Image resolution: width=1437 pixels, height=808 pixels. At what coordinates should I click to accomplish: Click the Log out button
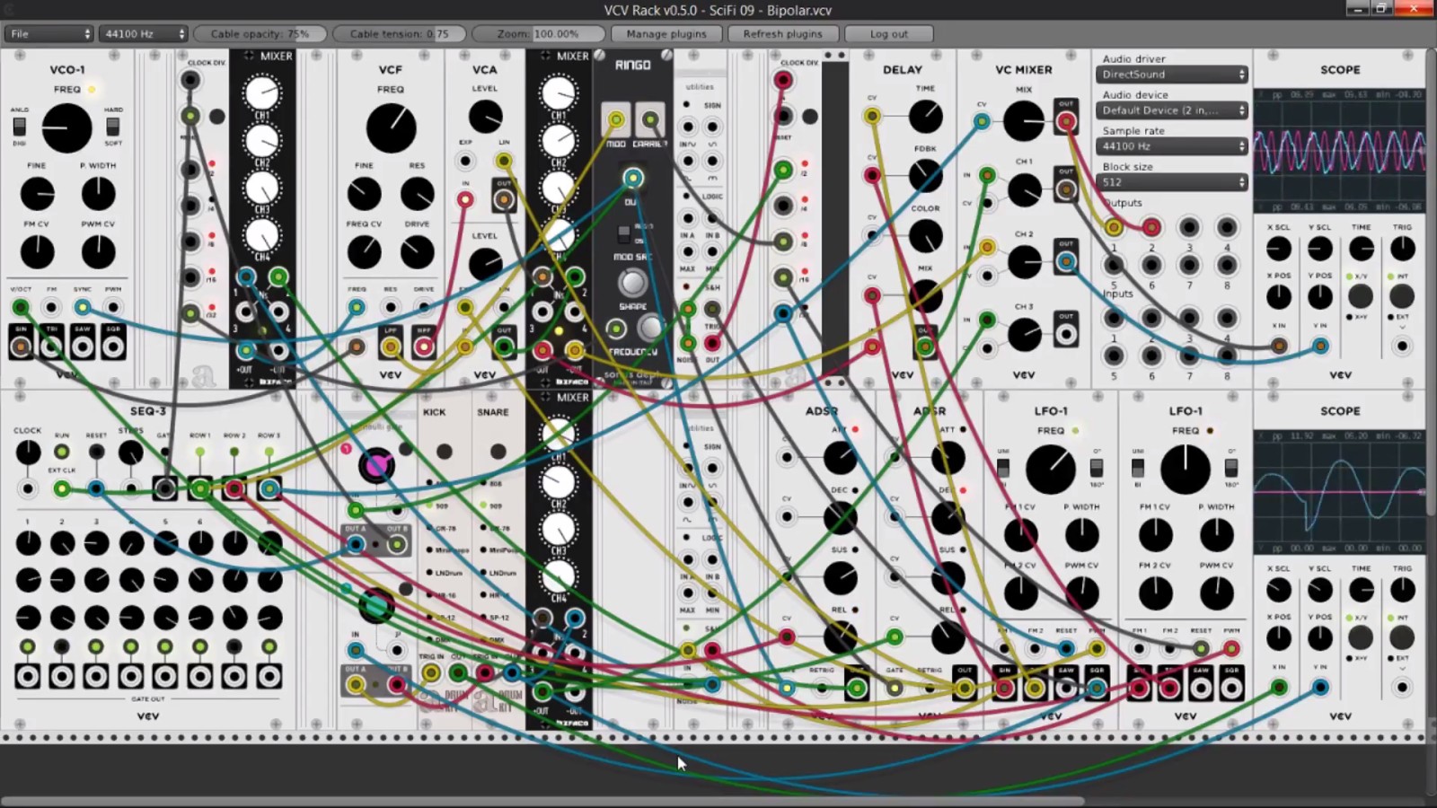(888, 34)
